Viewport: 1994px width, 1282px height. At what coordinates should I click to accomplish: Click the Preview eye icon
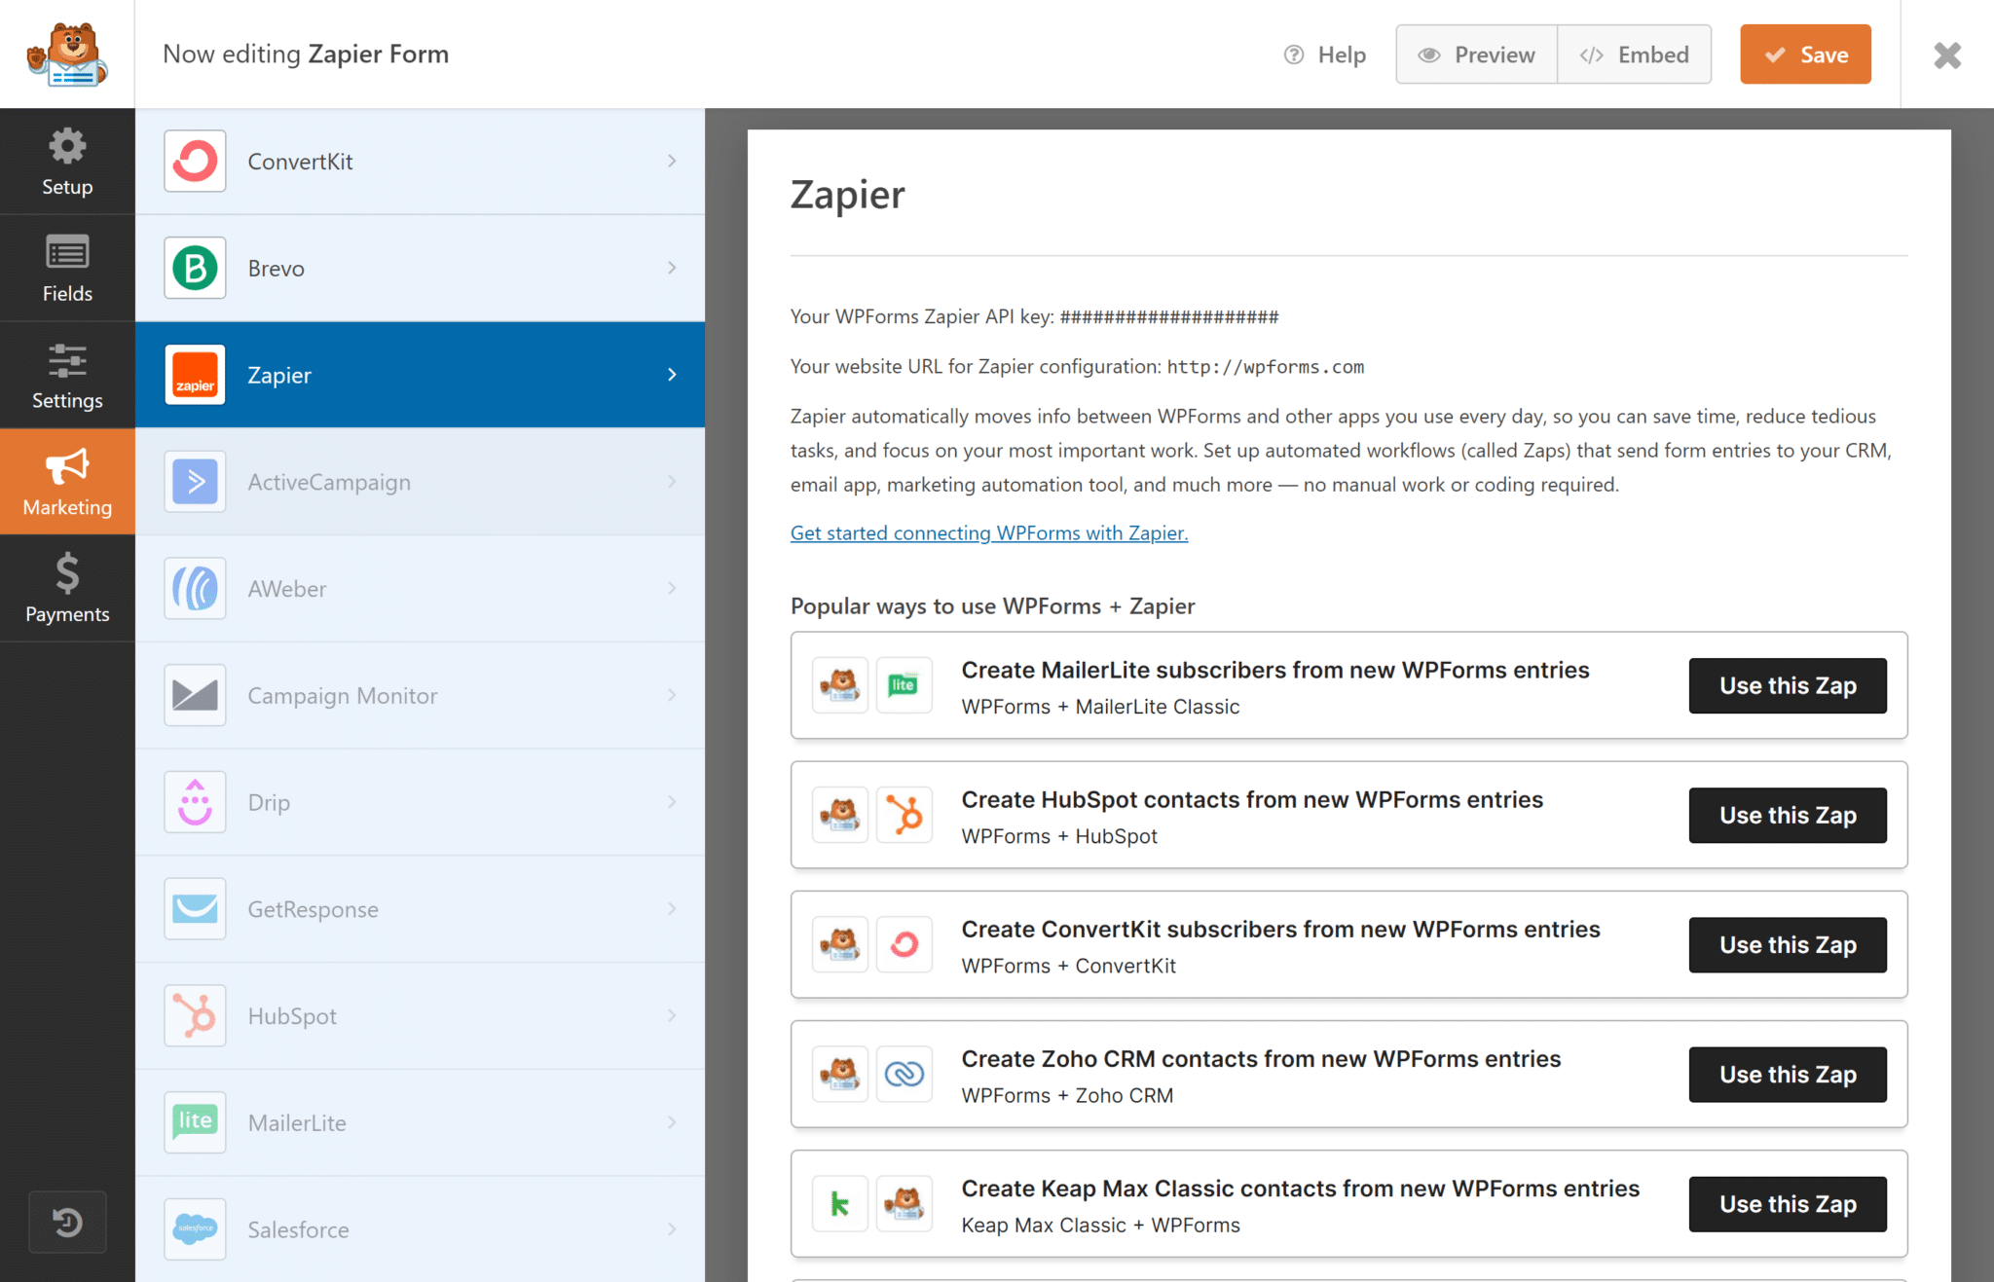pos(1429,55)
